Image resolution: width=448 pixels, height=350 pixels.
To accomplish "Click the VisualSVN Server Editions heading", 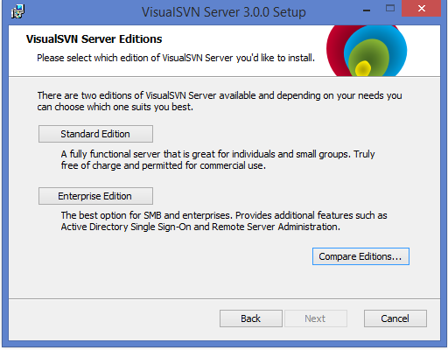I will 94,39.
